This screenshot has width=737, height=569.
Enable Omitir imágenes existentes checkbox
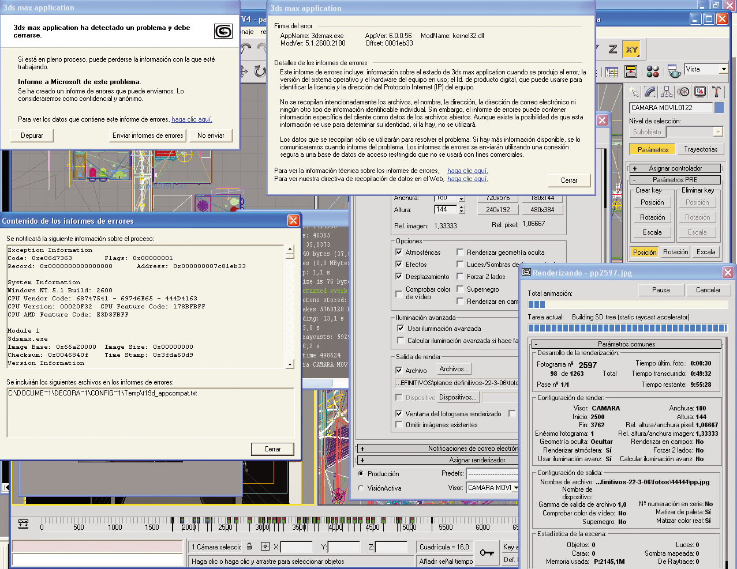coord(399,424)
